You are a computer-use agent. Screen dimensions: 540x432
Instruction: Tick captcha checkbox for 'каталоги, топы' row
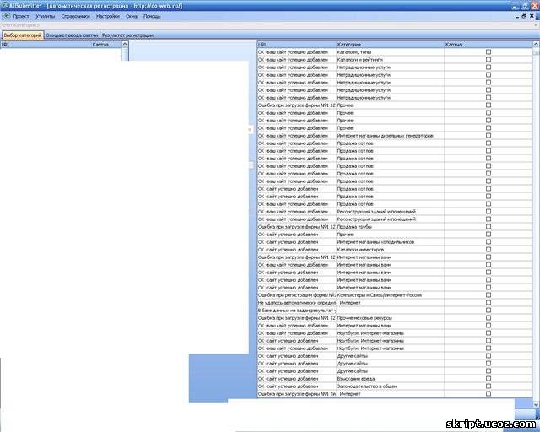(489, 52)
